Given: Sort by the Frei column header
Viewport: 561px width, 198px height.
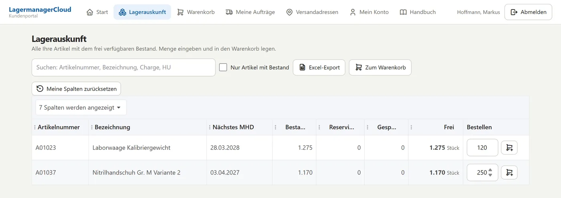Looking at the screenshot, I should (449, 127).
